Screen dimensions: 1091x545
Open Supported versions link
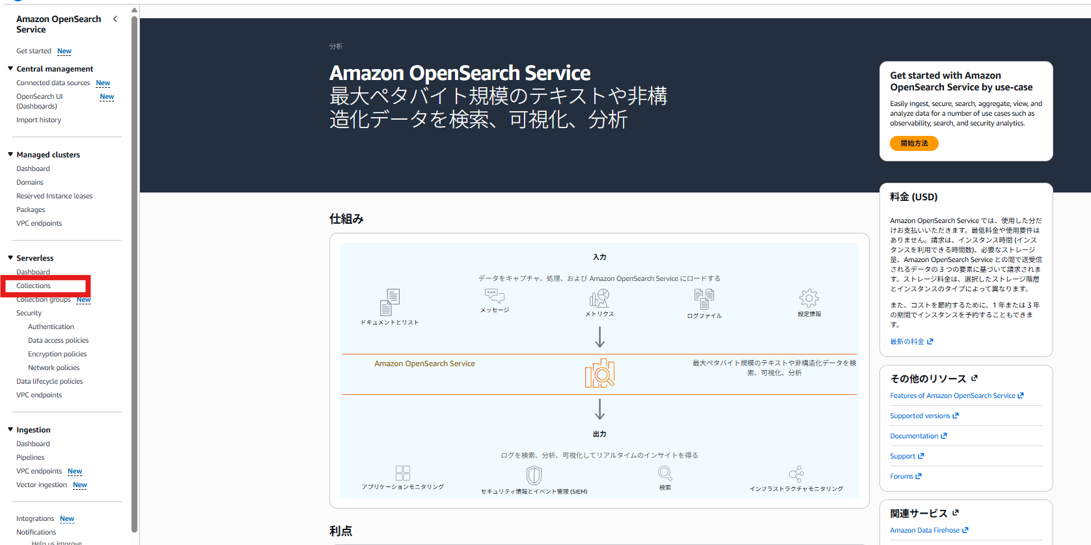click(x=924, y=416)
